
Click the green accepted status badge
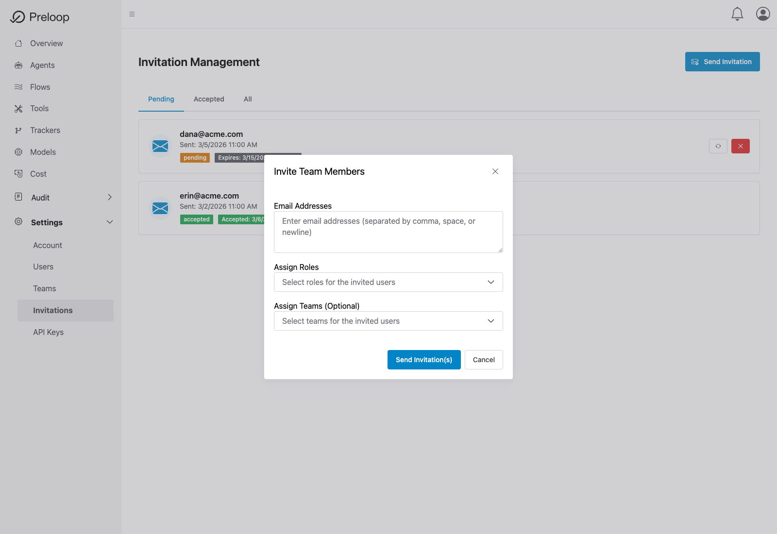(x=197, y=219)
